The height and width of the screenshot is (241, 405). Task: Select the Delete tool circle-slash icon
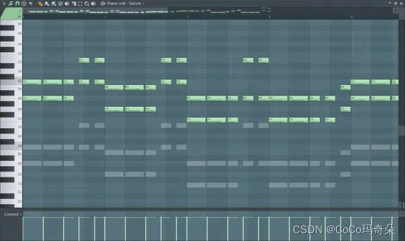[x=60, y=4]
